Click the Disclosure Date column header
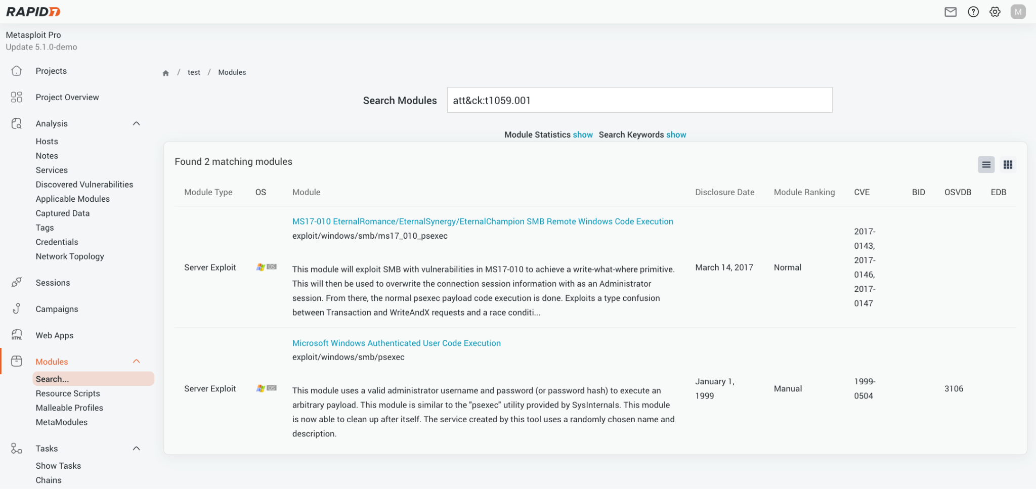The height and width of the screenshot is (489, 1036). tap(725, 192)
